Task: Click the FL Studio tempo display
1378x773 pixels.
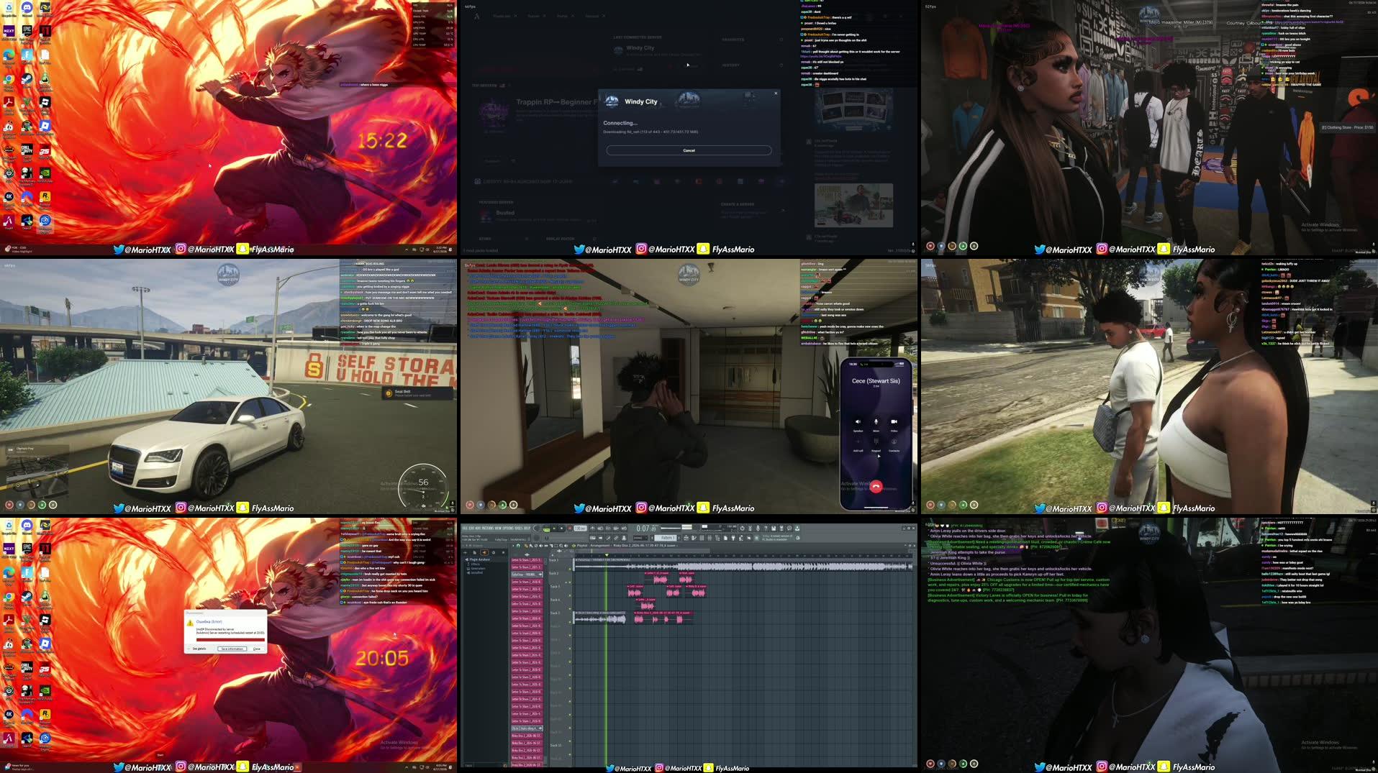Action: [x=581, y=528]
